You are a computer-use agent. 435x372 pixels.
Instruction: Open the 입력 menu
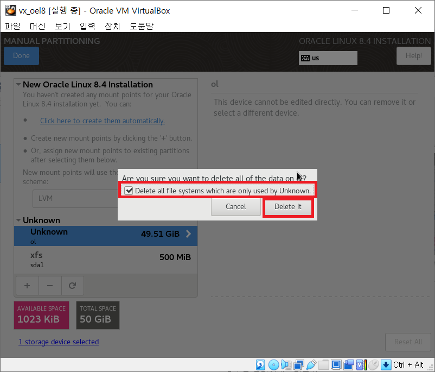(x=87, y=26)
